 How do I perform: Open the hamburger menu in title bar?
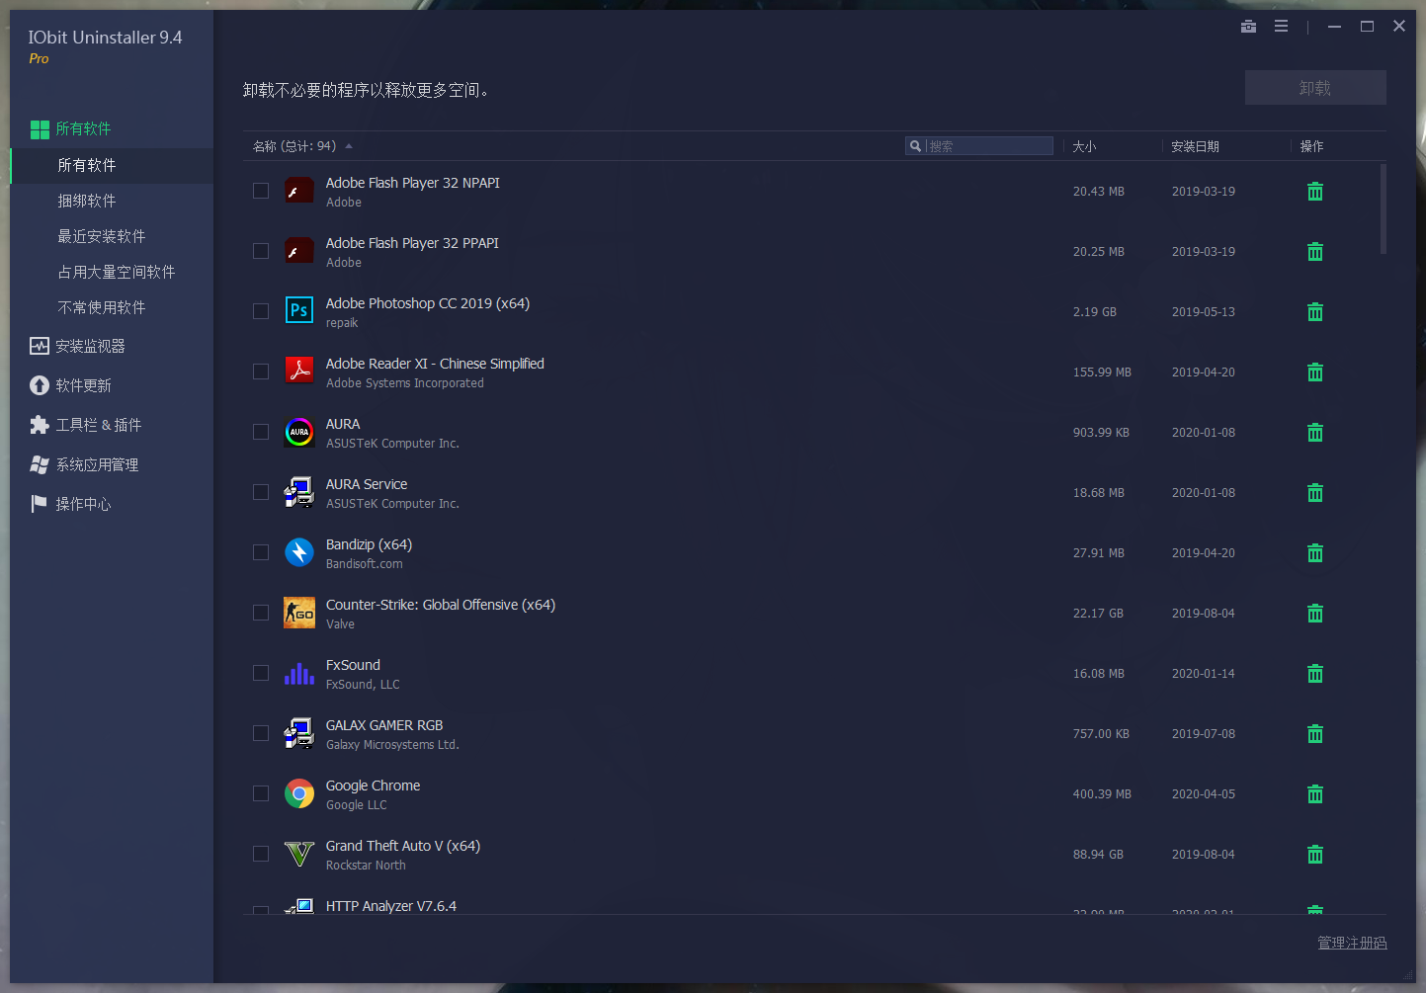point(1281,27)
